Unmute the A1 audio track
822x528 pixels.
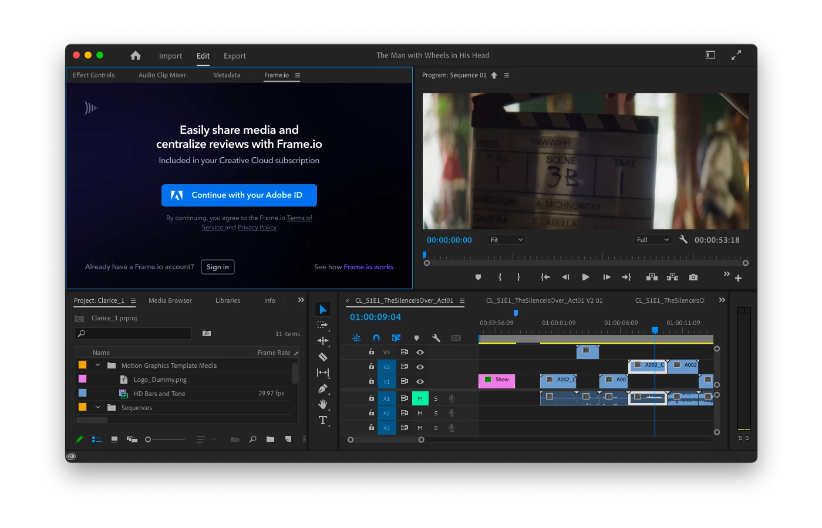point(420,398)
